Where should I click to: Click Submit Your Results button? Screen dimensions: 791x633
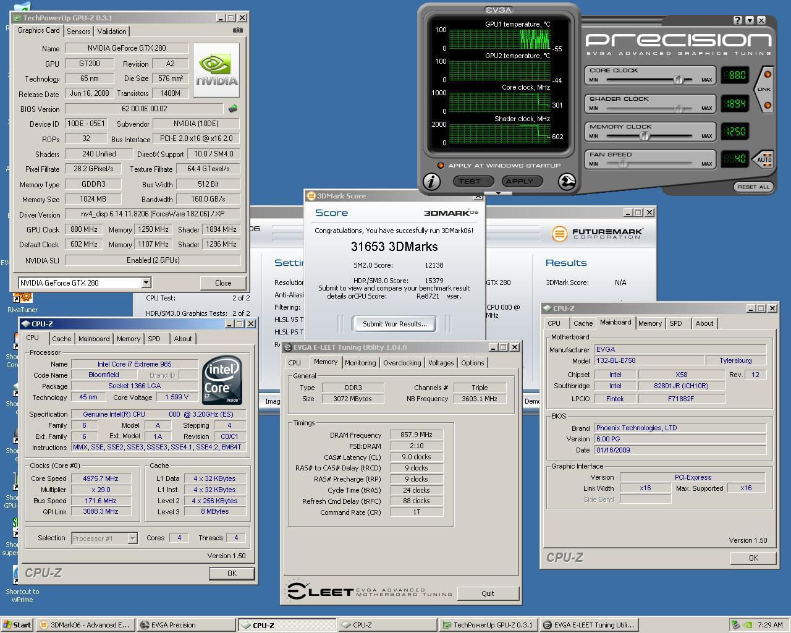click(x=394, y=323)
